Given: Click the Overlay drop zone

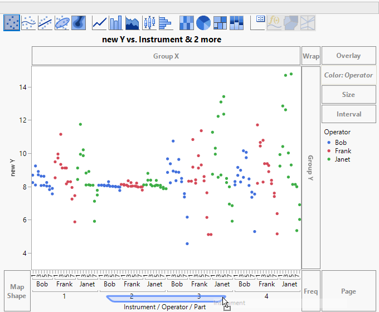Looking at the screenshot, I should [348, 56].
